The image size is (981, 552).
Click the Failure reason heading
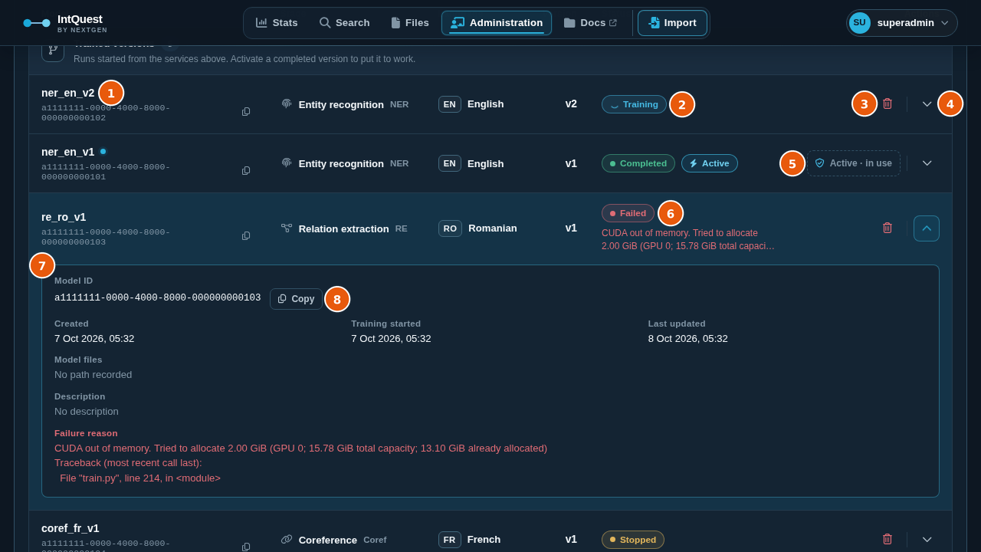coord(86,433)
